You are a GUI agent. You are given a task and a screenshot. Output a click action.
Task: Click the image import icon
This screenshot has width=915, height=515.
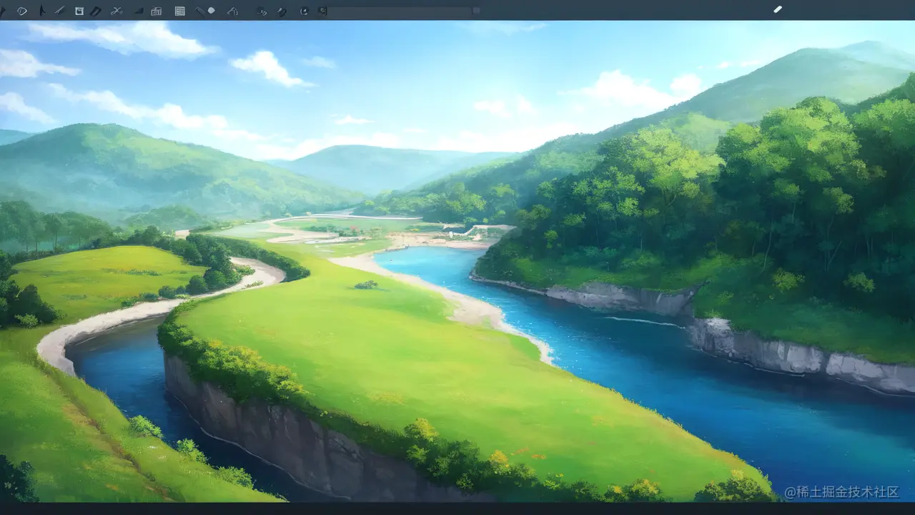[x=156, y=11]
